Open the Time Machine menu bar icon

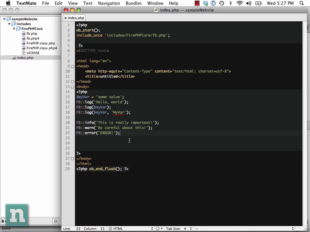(222, 3)
